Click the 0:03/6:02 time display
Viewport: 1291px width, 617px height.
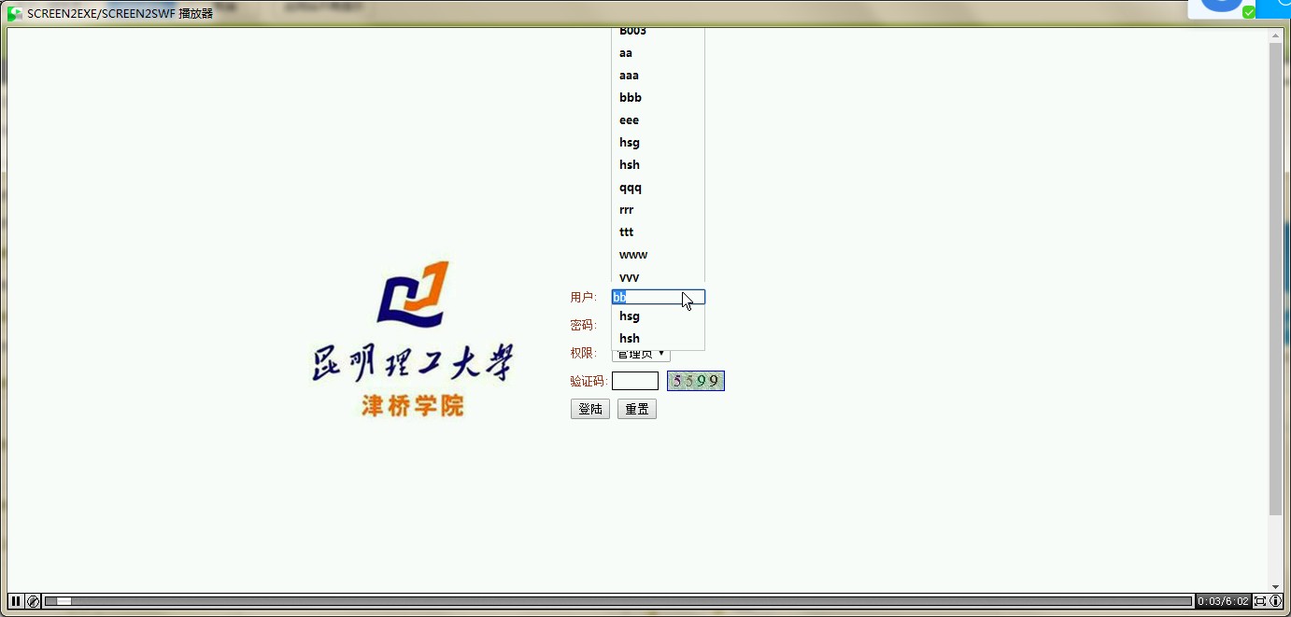[1223, 601]
